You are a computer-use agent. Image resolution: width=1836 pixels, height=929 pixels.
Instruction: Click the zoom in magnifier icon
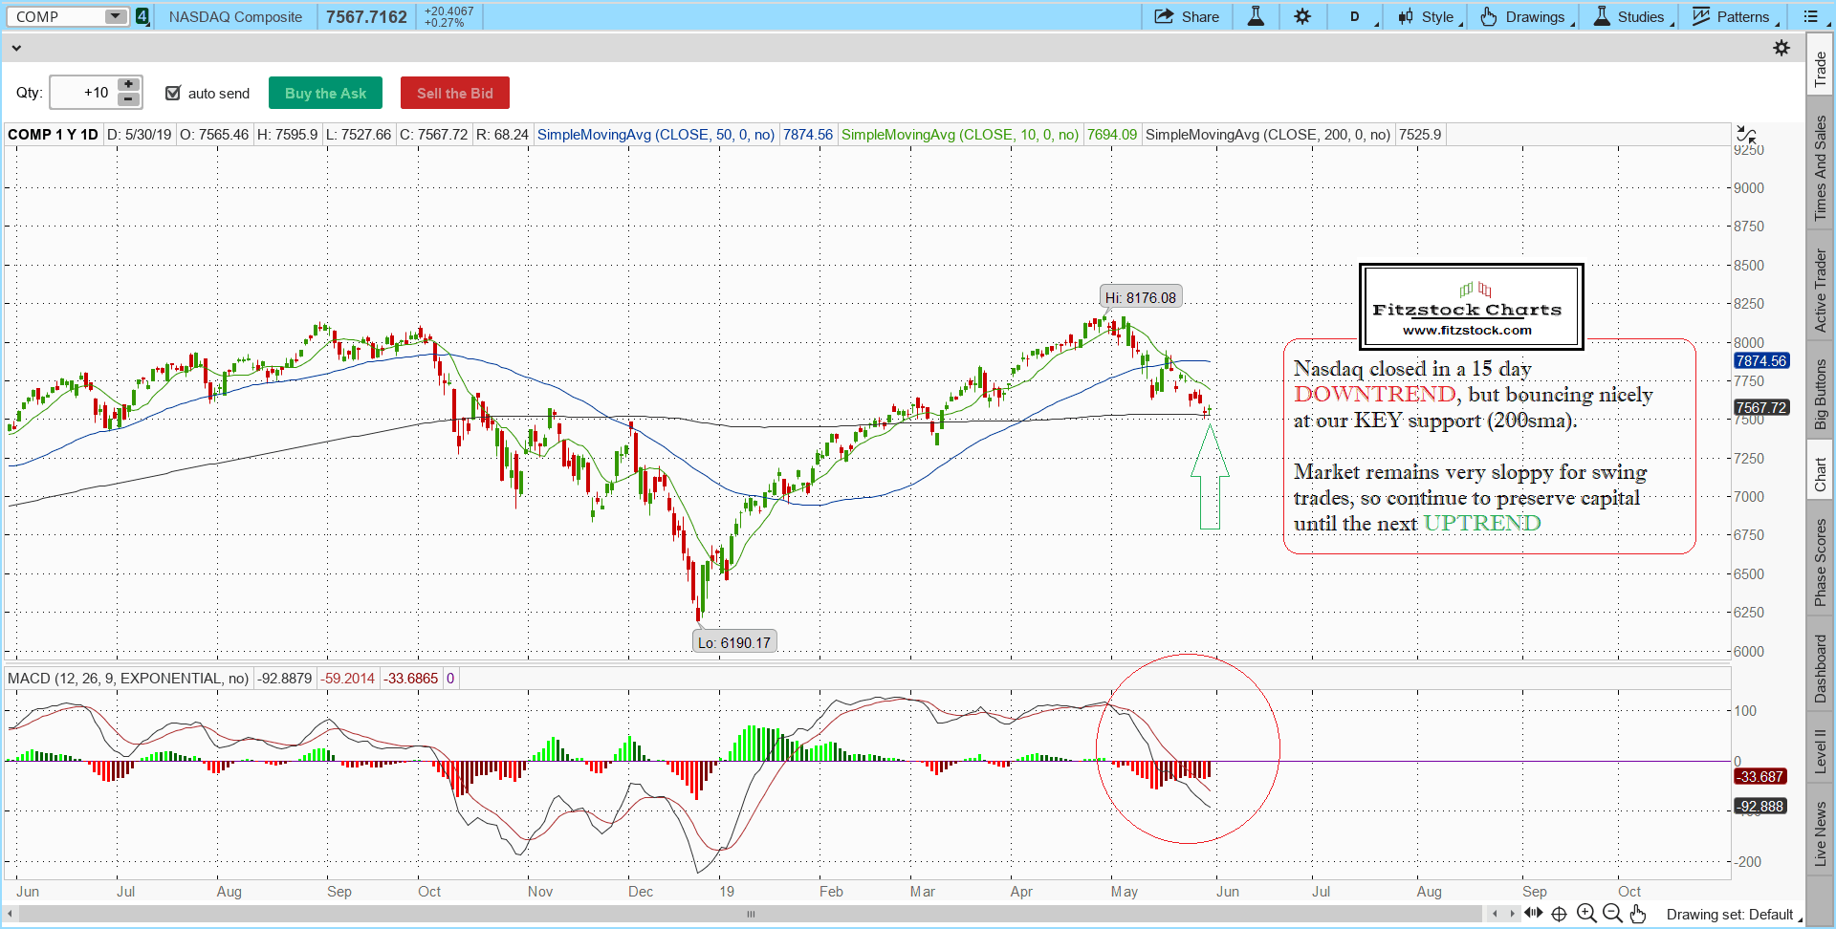1586,914
